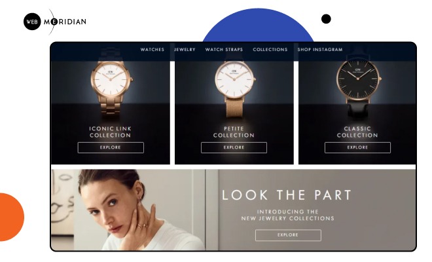432x262 pixels.
Task: Click the Look The Part headline
Action: pyautogui.click(x=287, y=195)
